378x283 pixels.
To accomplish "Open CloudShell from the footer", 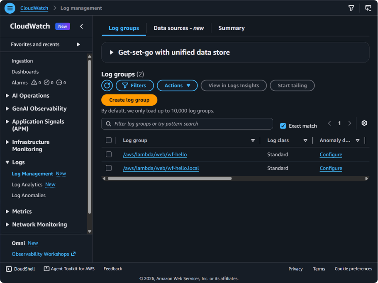I will 20,269.
